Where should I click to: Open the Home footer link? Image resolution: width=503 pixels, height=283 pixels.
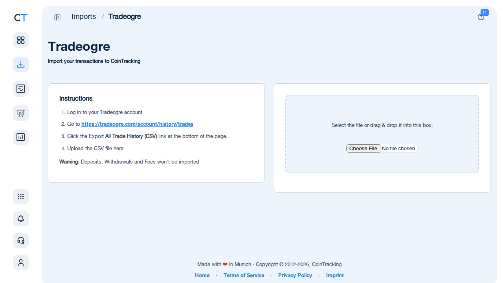click(x=202, y=275)
